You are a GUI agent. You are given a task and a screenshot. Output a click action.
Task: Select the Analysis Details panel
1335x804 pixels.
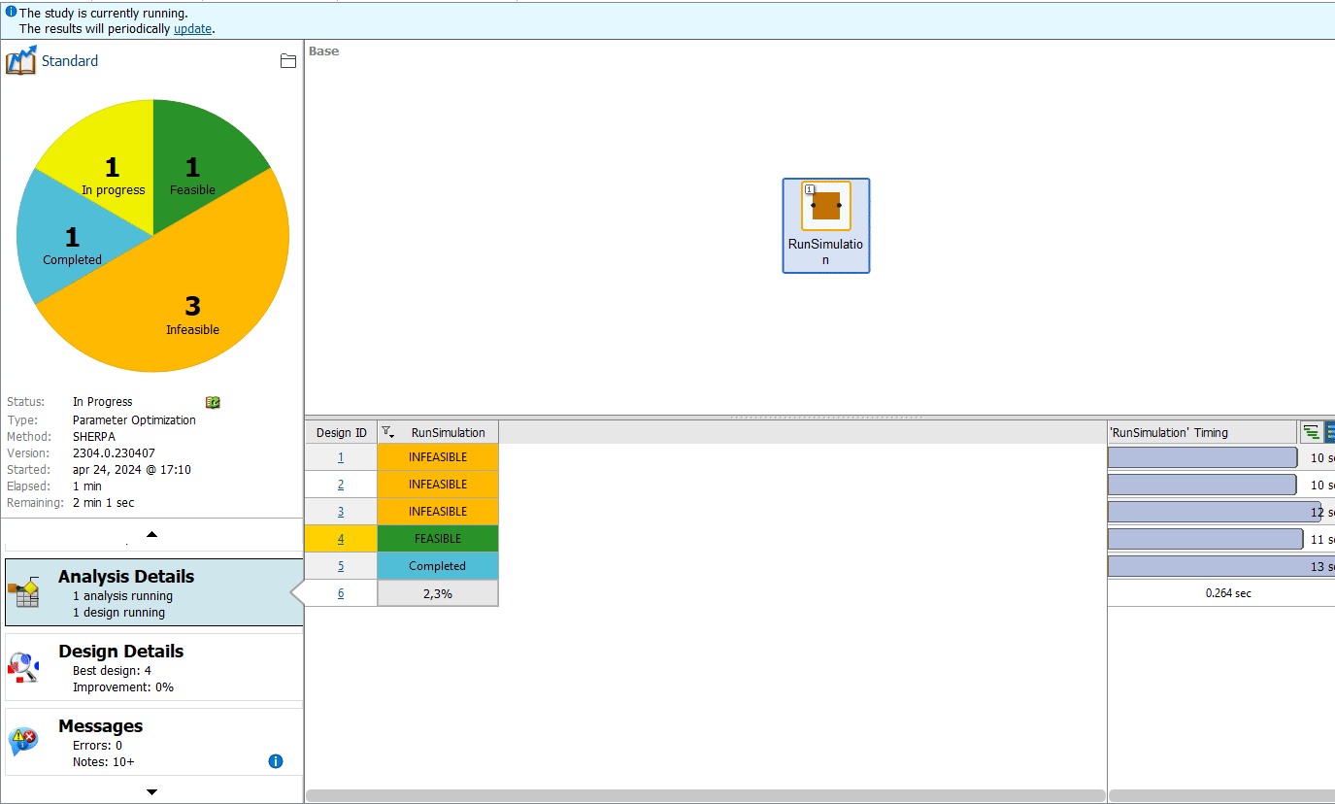(x=153, y=592)
